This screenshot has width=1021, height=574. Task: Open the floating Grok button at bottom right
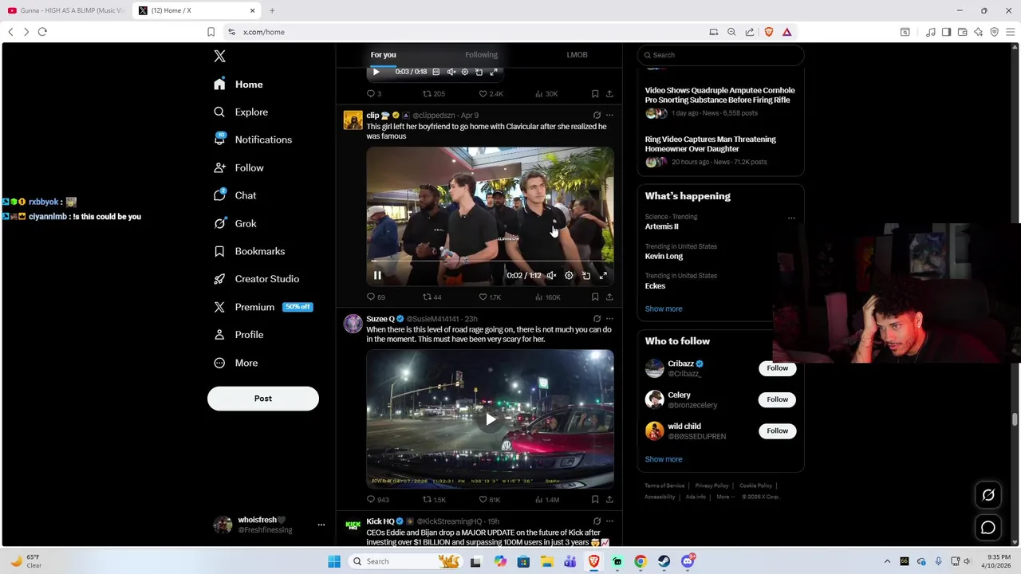(x=988, y=495)
